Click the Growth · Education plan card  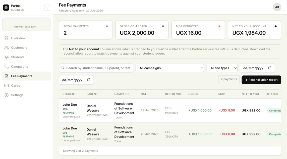(x=26, y=24)
